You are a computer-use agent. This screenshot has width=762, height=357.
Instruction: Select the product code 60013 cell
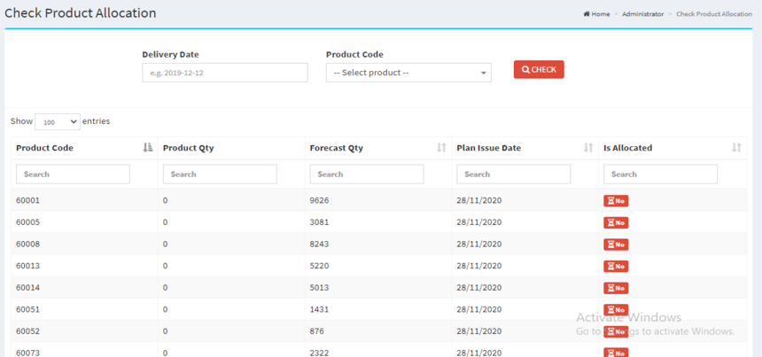point(28,266)
